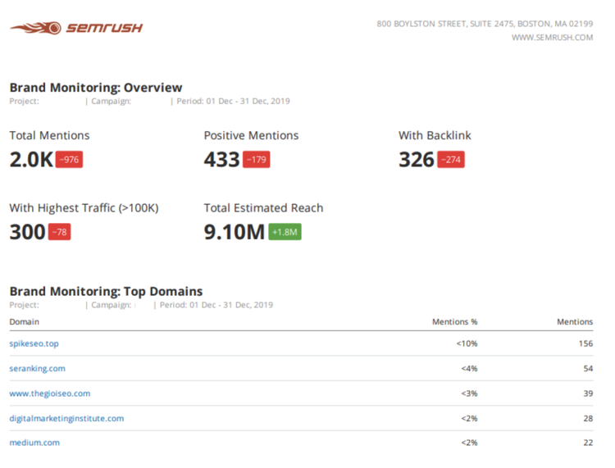Click the With Highest Traffic (>100K) label

click(84, 208)
